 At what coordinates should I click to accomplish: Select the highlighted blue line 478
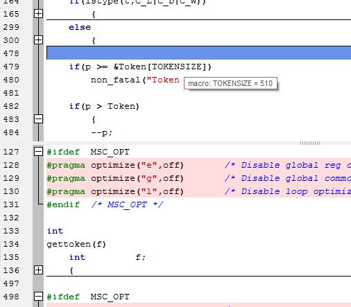[198, 53]
